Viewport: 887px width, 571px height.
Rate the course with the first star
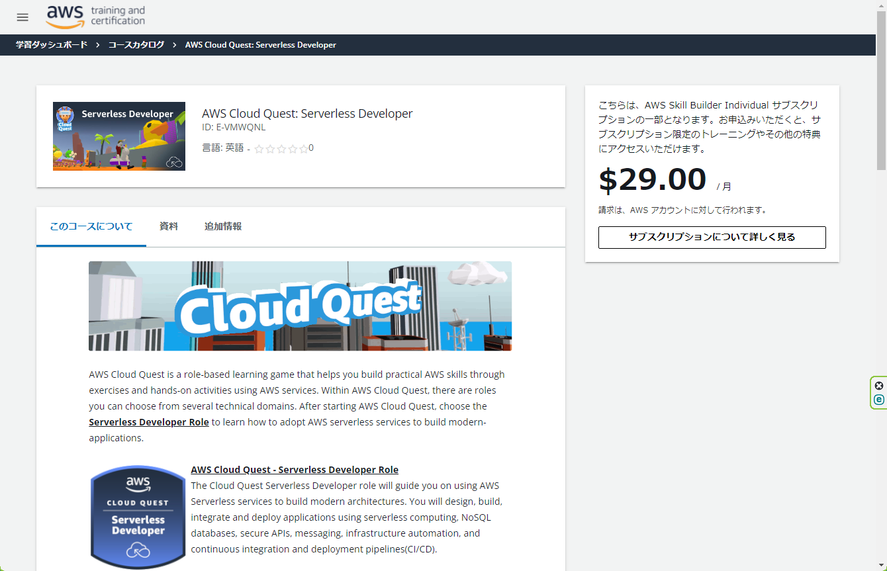tap(258, 148)
